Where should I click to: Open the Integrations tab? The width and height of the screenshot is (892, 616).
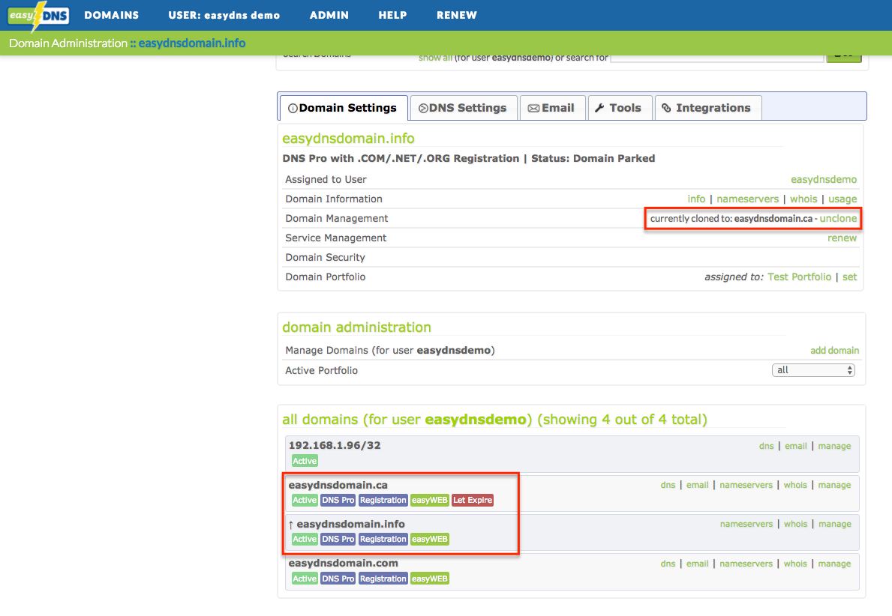click(x=707, y=108)
